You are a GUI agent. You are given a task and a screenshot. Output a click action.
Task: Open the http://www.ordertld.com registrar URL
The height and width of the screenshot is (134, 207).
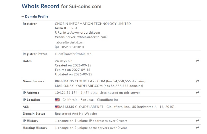[82, 33]
